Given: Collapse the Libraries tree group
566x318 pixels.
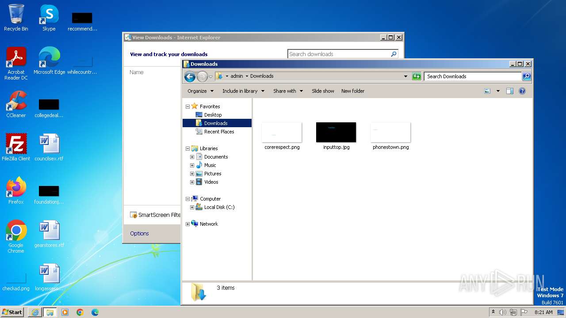Looking at the screenshot, I should point(187,148).
